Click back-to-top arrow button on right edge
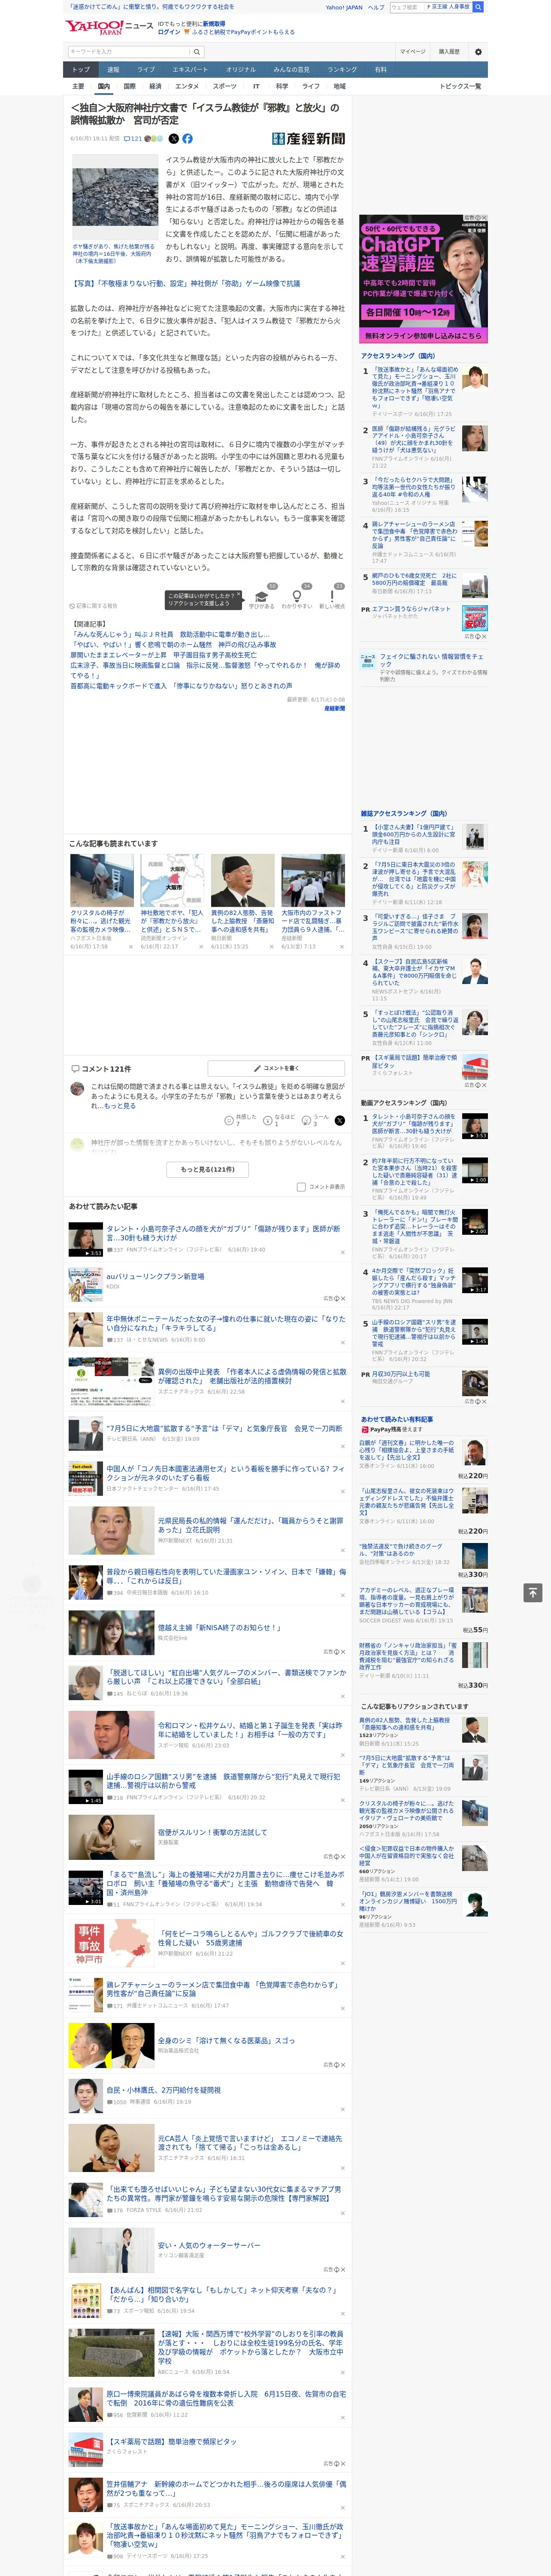Image resolution: width=551 pixels, height=2576 pixels. coord(533,1593)
